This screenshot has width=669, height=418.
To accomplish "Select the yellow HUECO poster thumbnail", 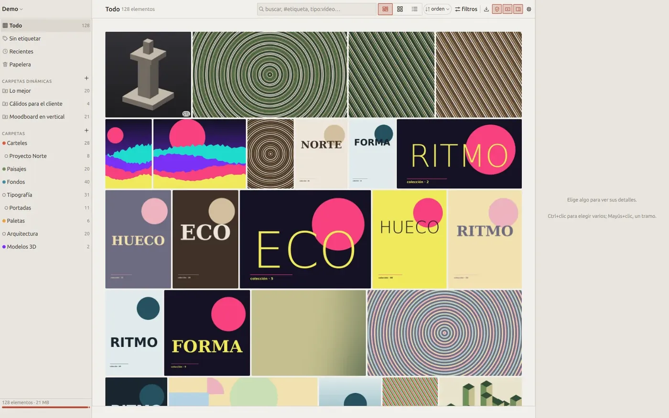I will tap(410, 239).
